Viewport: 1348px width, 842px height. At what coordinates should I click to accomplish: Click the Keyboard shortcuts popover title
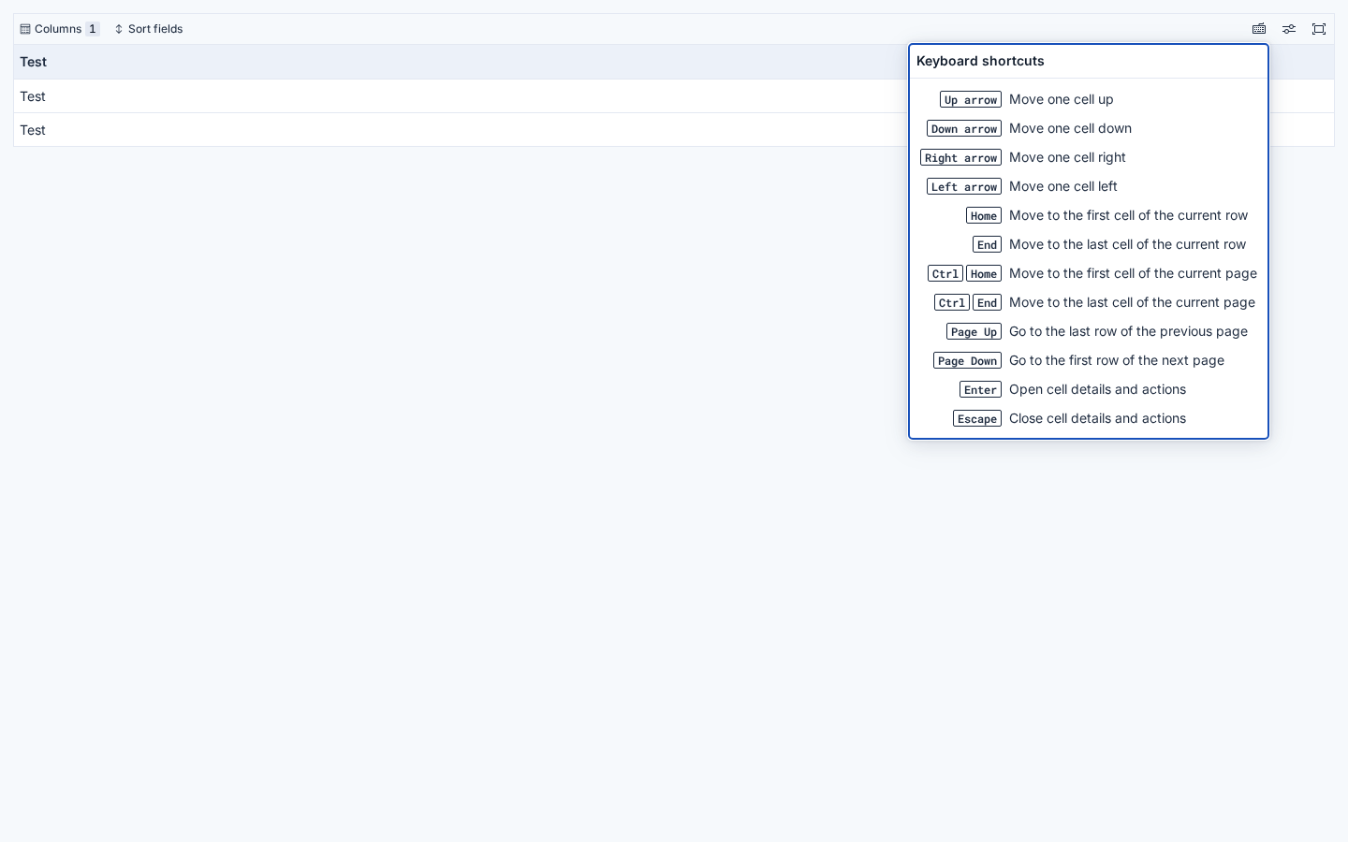(x=980, y=61)
